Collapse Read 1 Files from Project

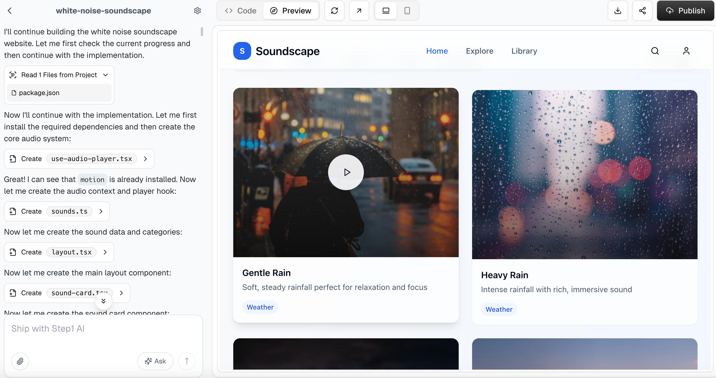click(105, 75)
